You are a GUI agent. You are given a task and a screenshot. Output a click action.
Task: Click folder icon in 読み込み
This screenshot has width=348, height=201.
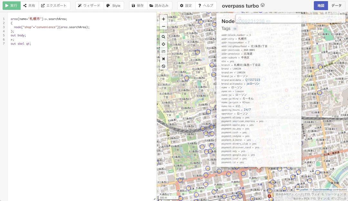(151, 5)
